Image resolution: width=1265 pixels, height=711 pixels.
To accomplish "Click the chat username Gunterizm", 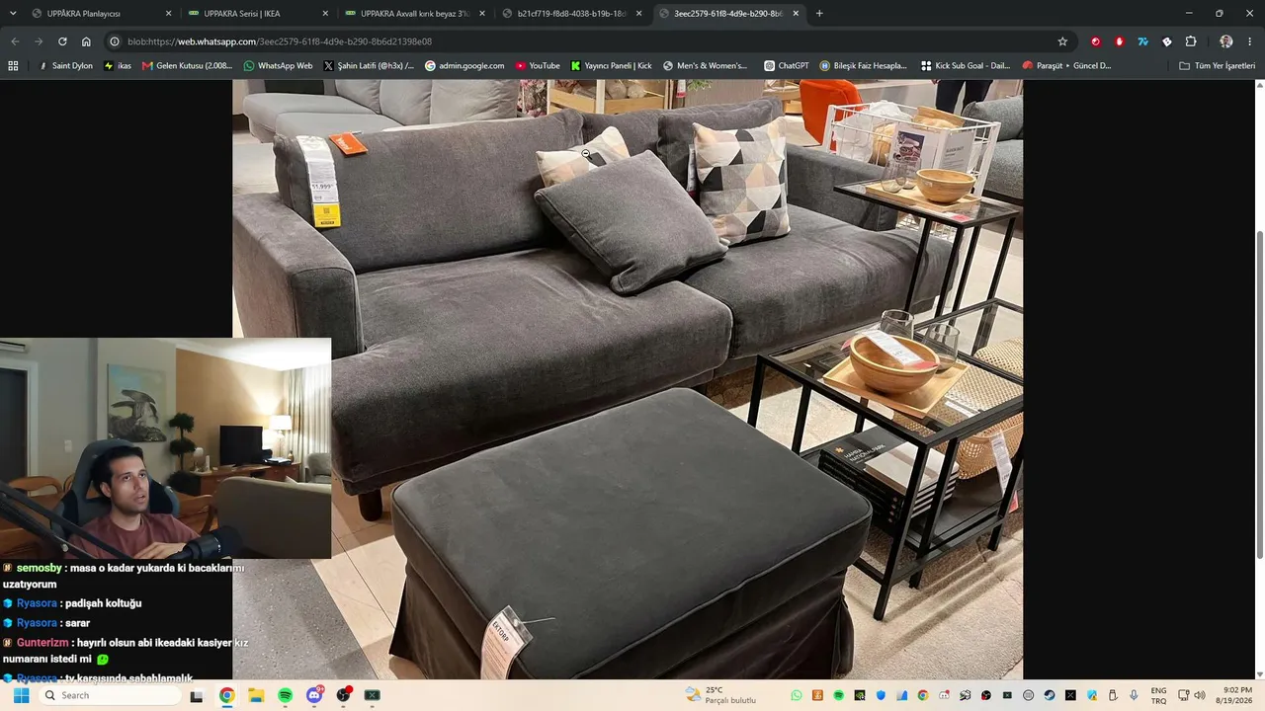I will tap(42, 643).
